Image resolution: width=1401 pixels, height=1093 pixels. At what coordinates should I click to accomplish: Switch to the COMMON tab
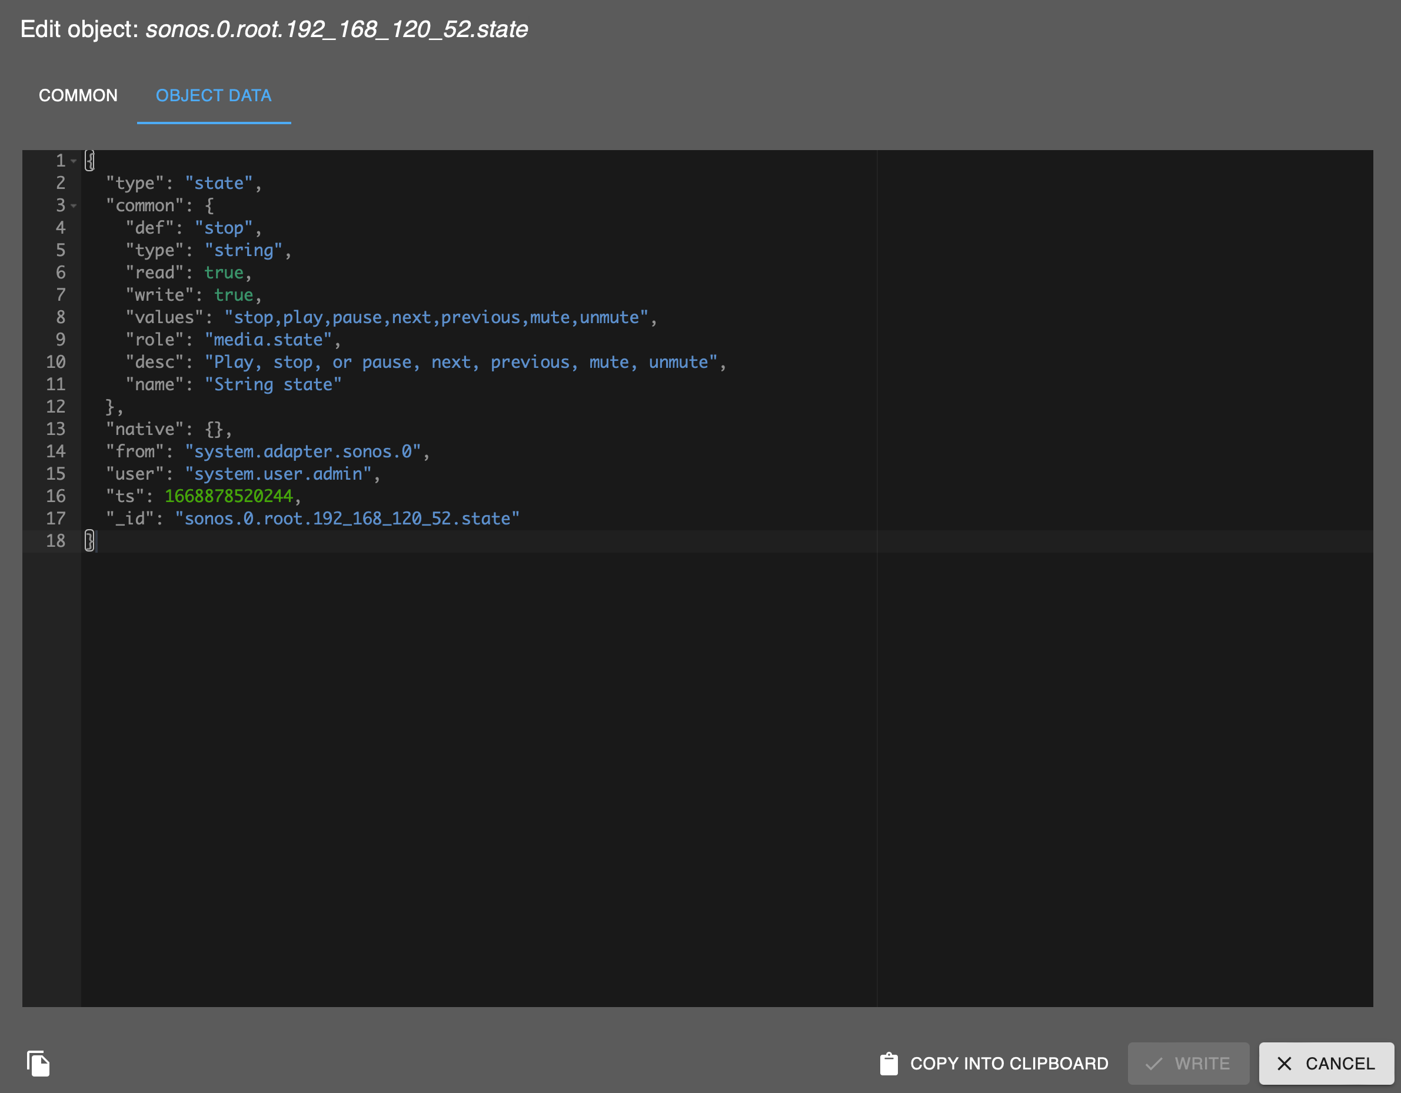[x=78, y=95]
